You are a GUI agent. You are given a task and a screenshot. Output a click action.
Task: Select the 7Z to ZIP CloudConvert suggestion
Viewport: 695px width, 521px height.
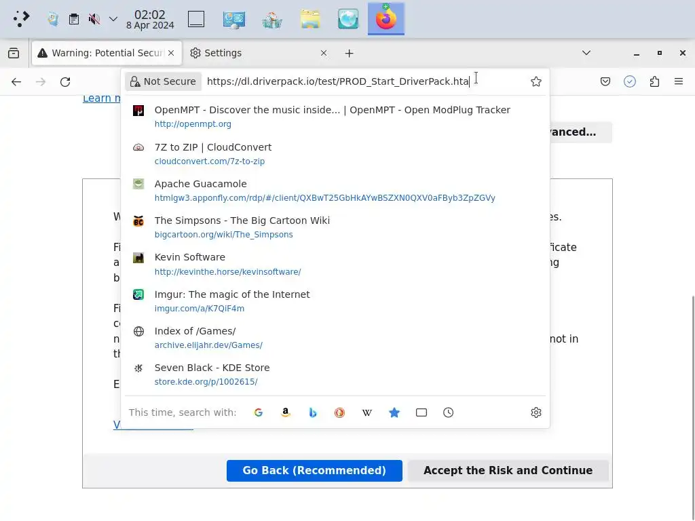pos(335,154)
